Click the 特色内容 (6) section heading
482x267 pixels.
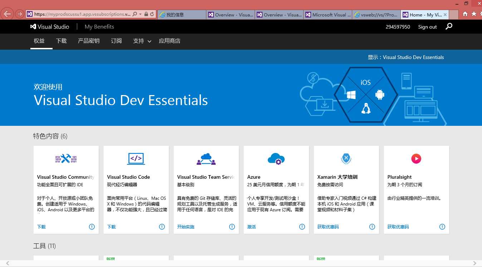(50, 136)
